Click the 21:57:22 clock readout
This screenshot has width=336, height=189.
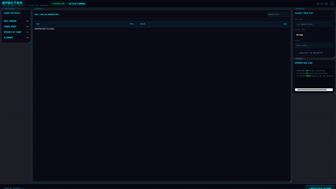click(x=322, y=4)
